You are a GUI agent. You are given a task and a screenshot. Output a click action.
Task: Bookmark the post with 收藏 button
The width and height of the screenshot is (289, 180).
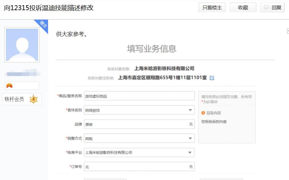[243, 8]
